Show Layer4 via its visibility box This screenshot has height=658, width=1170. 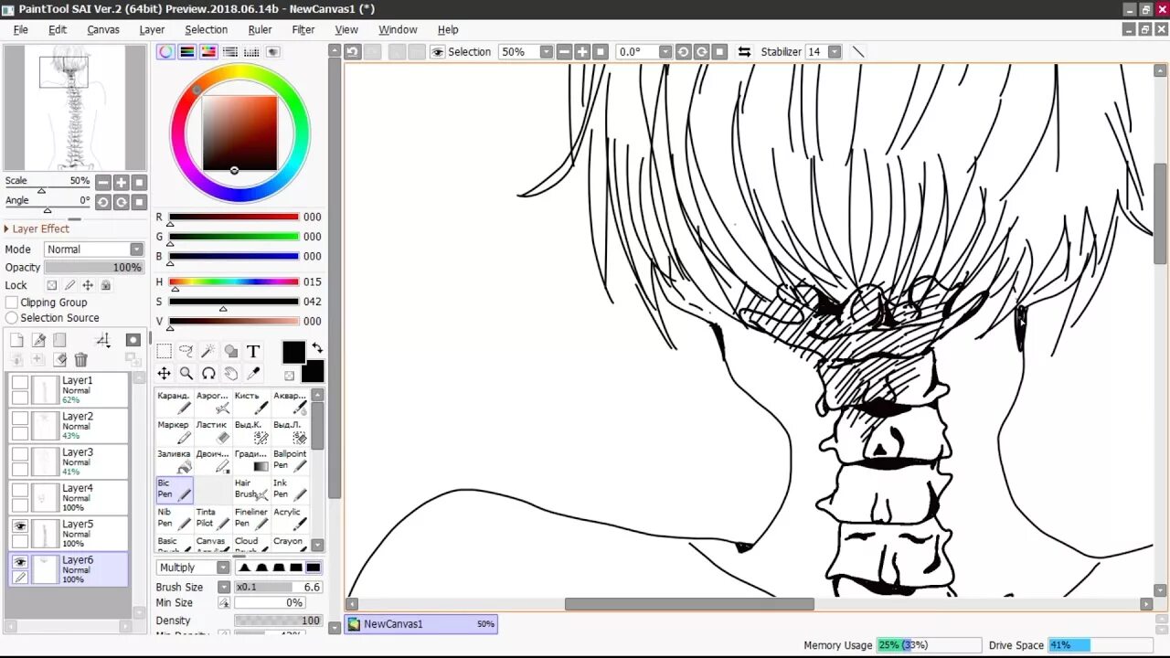pyautogui.click(x=20, y=490)
